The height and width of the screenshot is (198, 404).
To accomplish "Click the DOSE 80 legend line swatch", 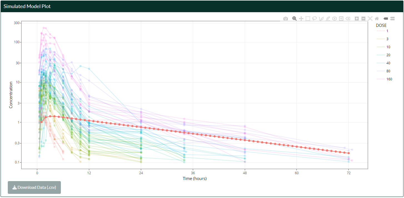I will pos(380,71).
